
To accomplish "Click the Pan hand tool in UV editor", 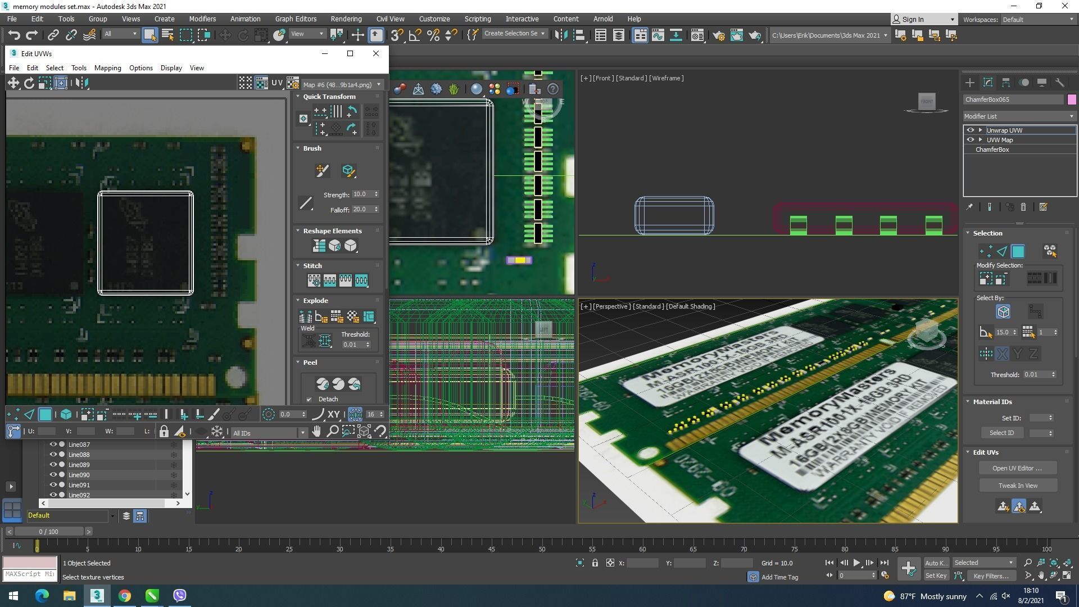I will [316, 432].
